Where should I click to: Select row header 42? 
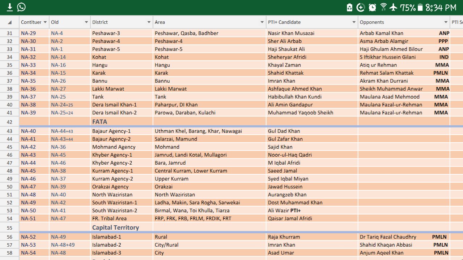coord(10,122)
